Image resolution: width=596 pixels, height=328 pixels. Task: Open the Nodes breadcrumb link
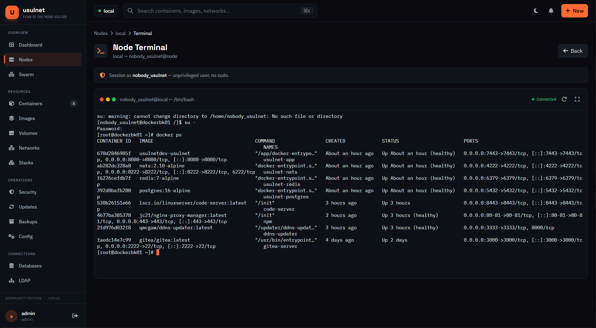pos(101,33)
